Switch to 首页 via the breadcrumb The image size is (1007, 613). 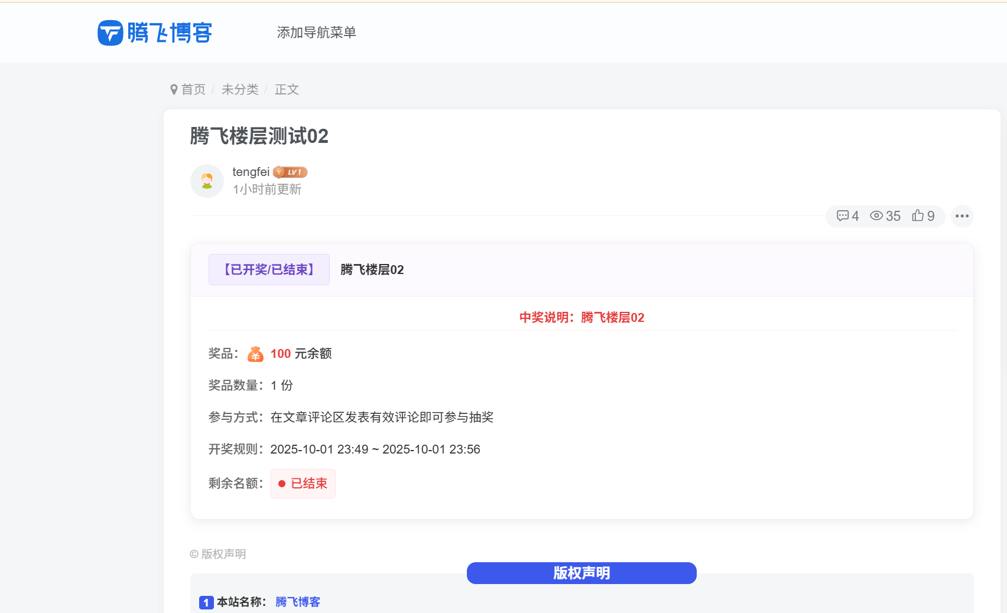[x=193, y=89]
